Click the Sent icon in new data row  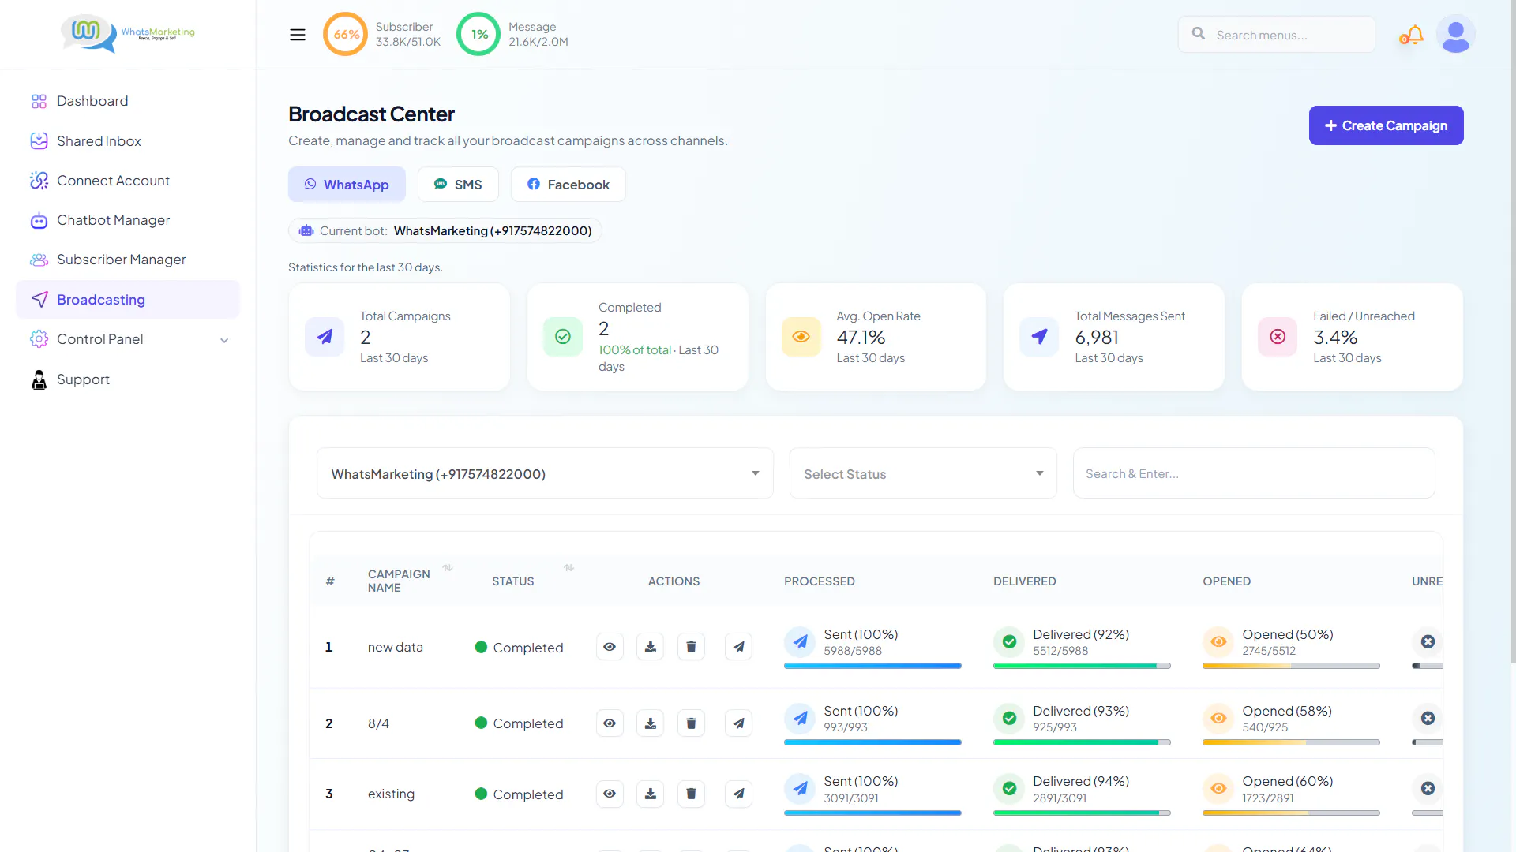(800, 642)
